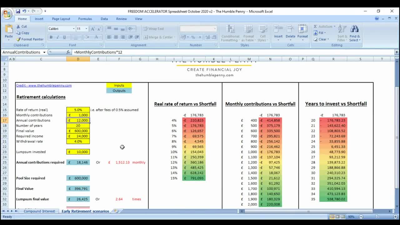Open Format cells menu in Cells group

(x=302, y=33)
